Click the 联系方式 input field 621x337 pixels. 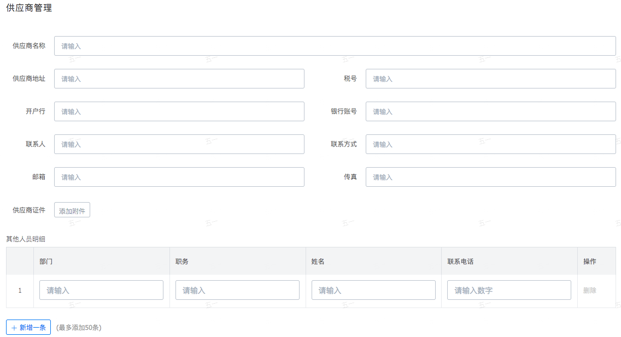click(x=490, y=144)
